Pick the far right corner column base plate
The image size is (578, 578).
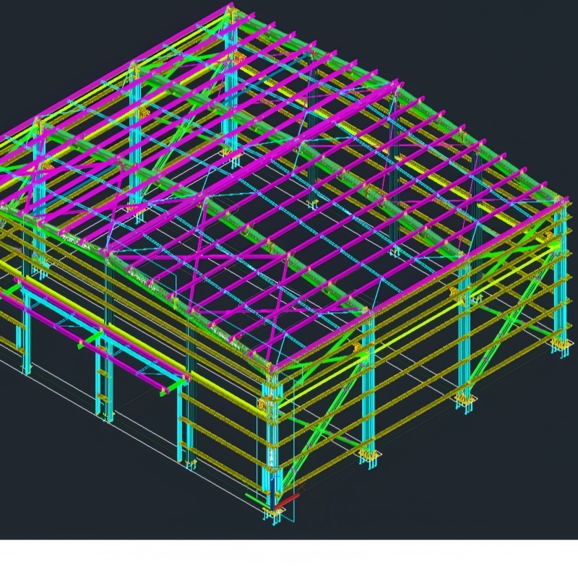tap(560, 346)
